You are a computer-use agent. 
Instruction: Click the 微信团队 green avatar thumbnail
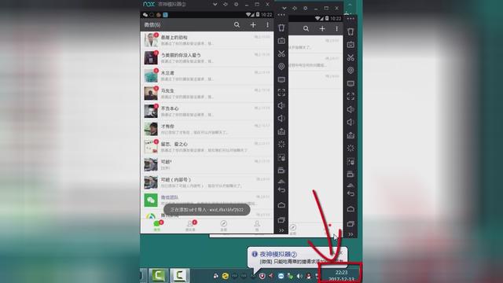pyautogui.click(x=151, y=200)
